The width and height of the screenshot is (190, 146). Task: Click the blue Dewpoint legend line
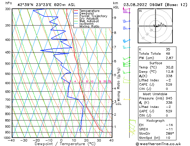[76, 13]
